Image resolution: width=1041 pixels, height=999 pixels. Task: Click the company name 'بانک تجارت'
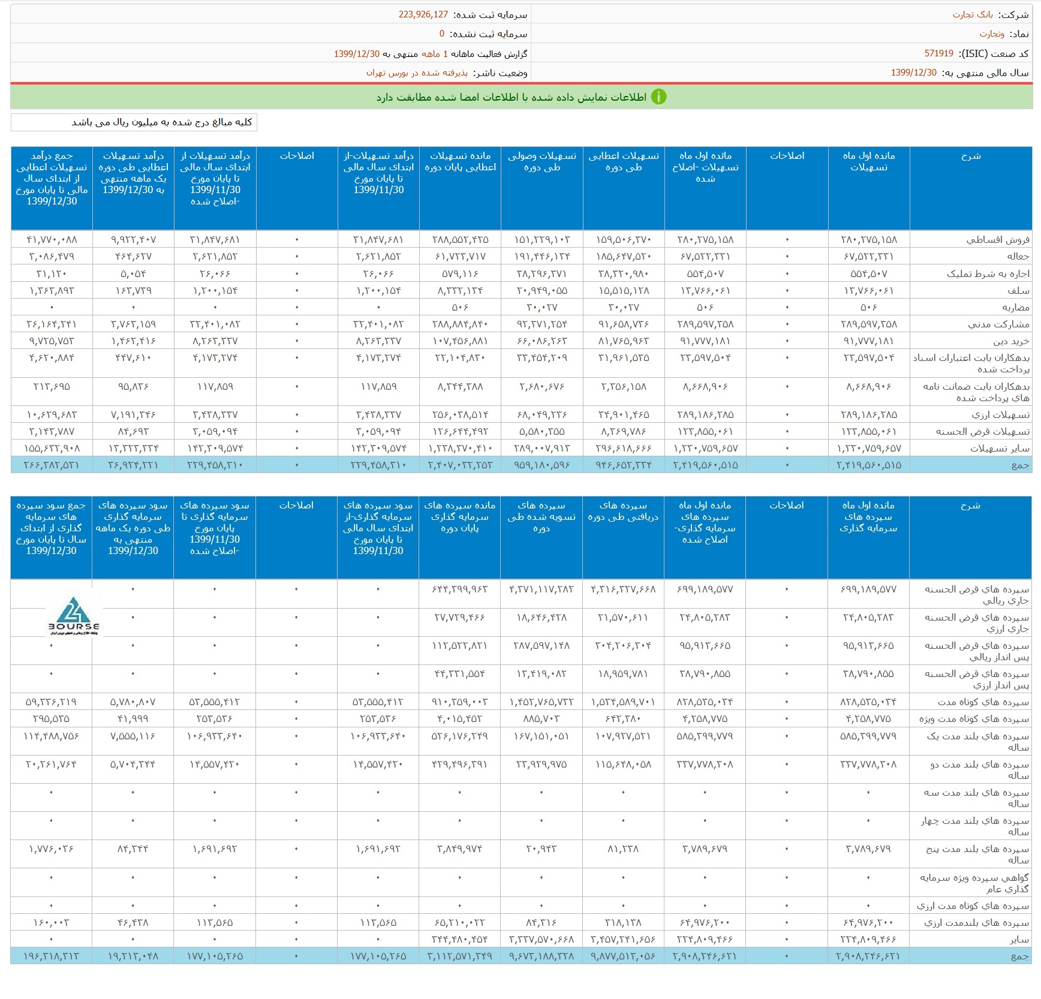(973, 14)
